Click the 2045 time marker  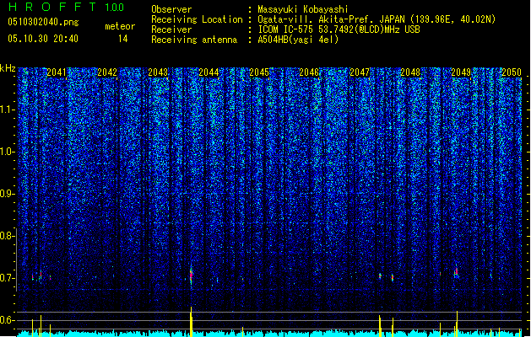click(x=259, y=72)
